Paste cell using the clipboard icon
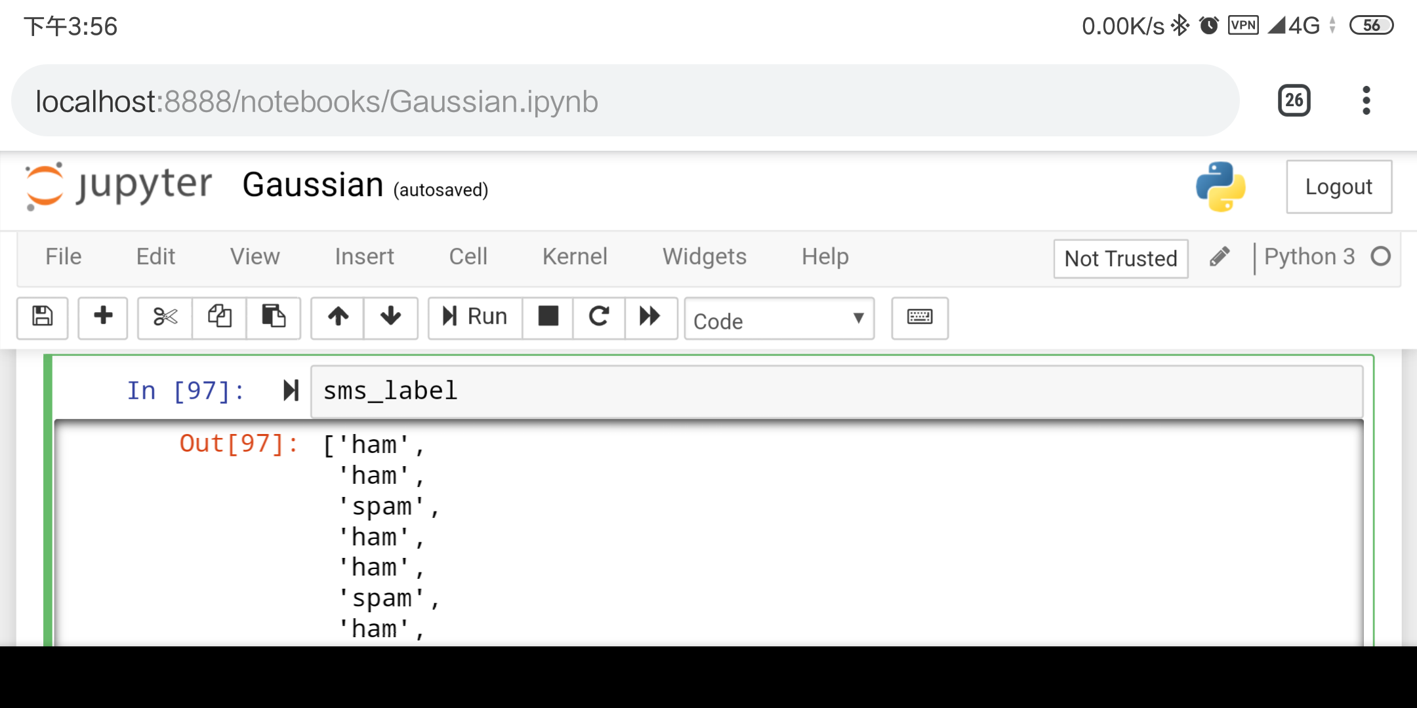The height and width of the screenshot is (708, 1417). coord(273,317)
